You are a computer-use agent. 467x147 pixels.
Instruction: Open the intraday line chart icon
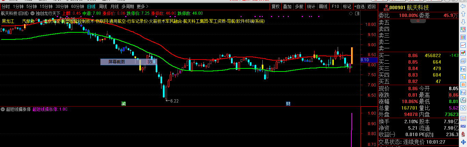[463, 45]
